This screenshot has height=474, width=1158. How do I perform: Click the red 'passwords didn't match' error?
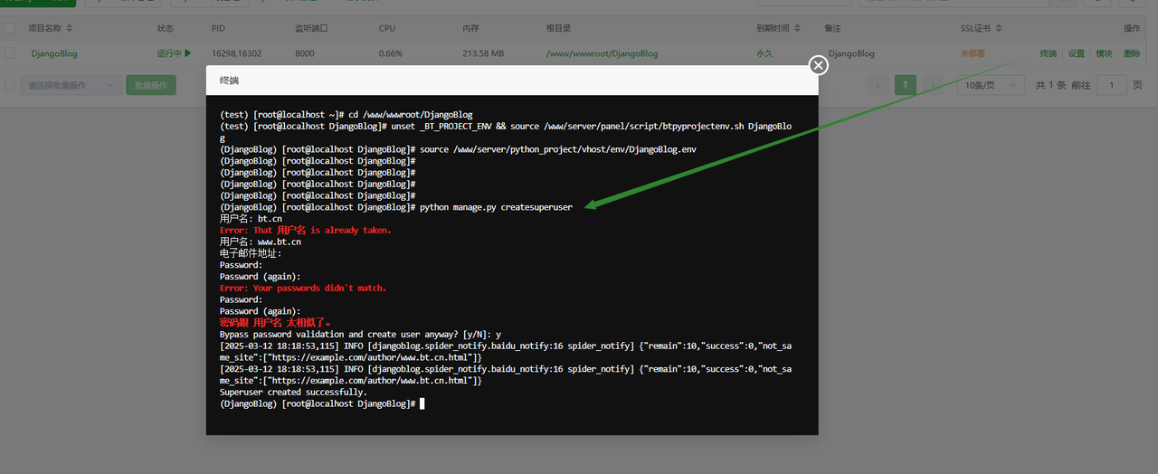[303, 288]
